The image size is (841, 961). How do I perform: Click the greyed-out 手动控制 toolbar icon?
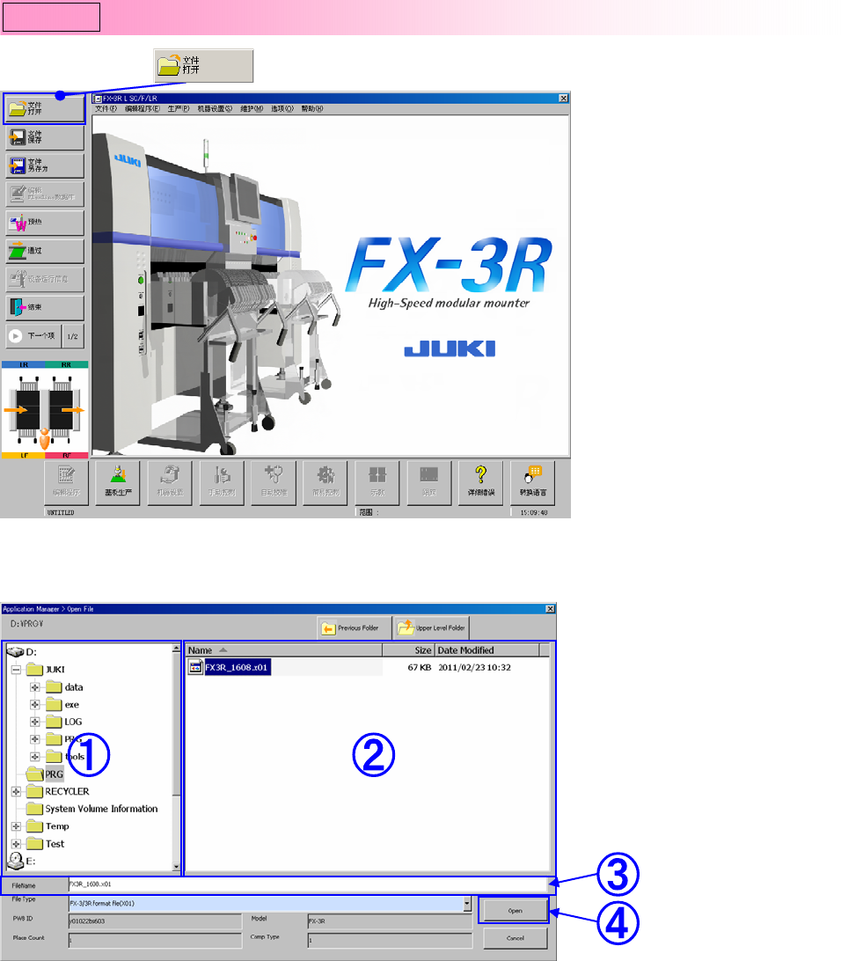click(222, 482)
